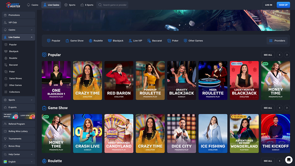Open the Gravity Blackjack game card
Screen dimensions: 295x166
(182, 81)
